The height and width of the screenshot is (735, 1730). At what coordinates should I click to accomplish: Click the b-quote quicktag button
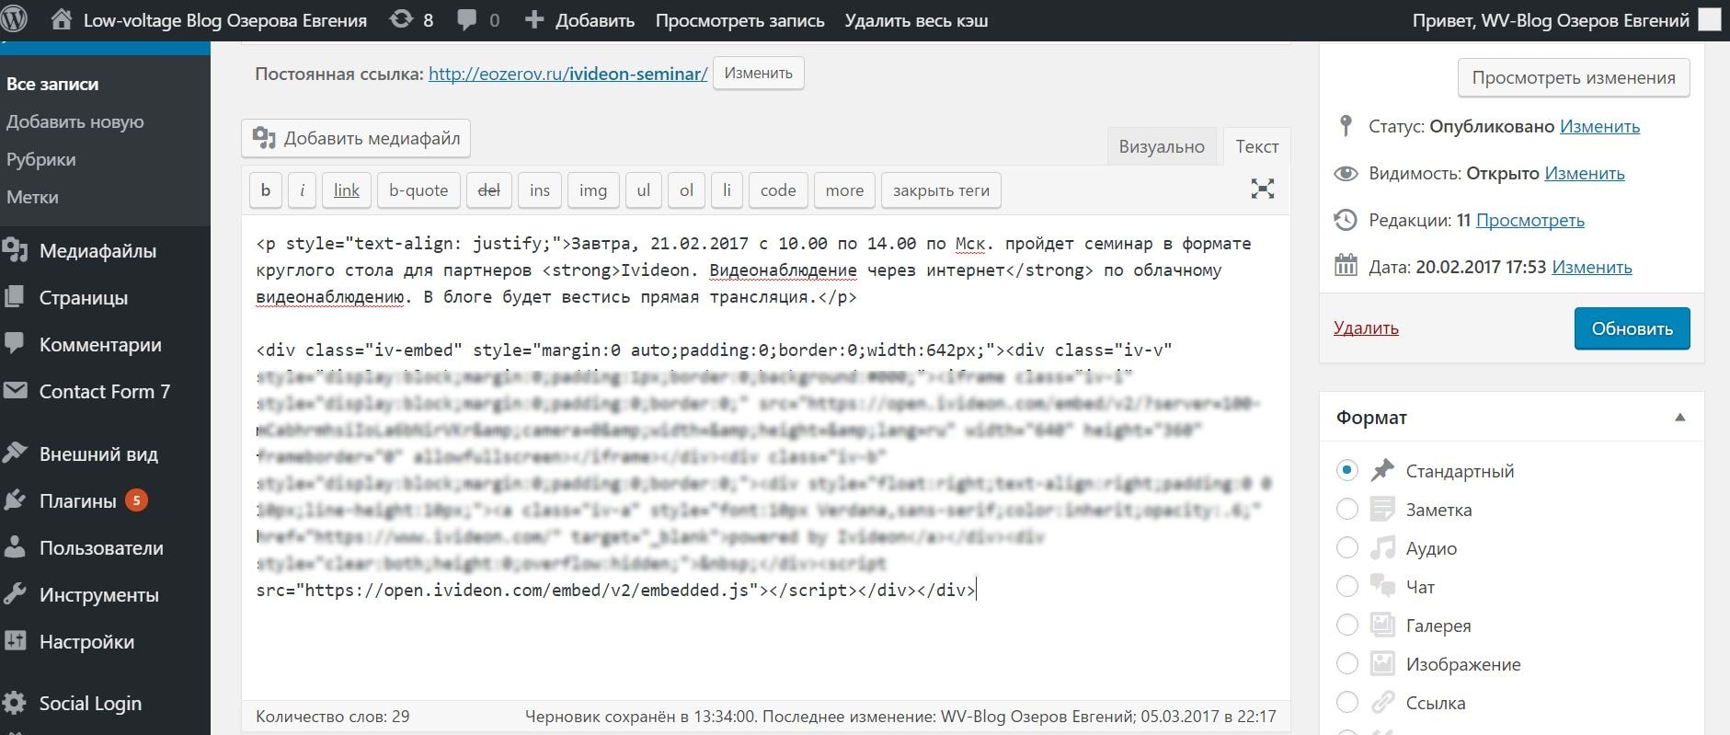point(418,189)
